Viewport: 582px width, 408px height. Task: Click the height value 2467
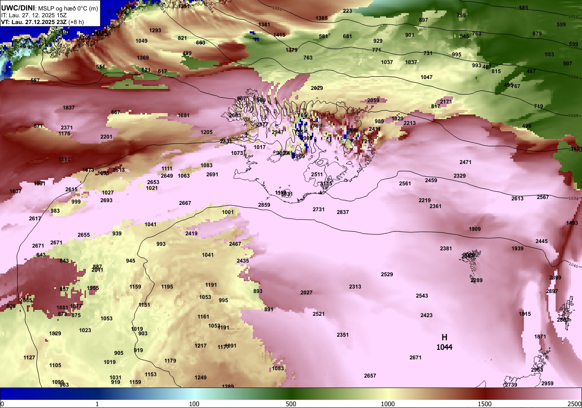pyautogui.click(x=235, y=244)
